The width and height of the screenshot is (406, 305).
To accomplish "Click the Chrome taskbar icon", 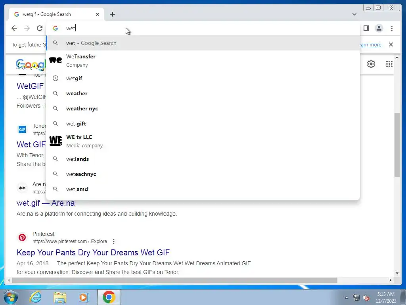I will (109, 297).
